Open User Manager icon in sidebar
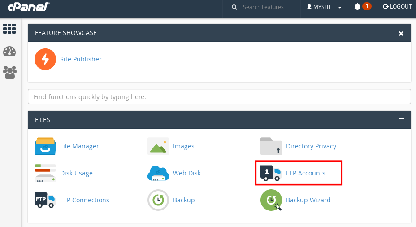The image size is (416, 227). pos(9,72)
